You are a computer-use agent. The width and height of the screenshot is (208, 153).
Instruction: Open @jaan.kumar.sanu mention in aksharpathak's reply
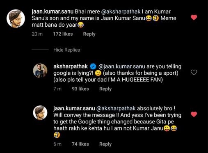(x=122, y=66)
